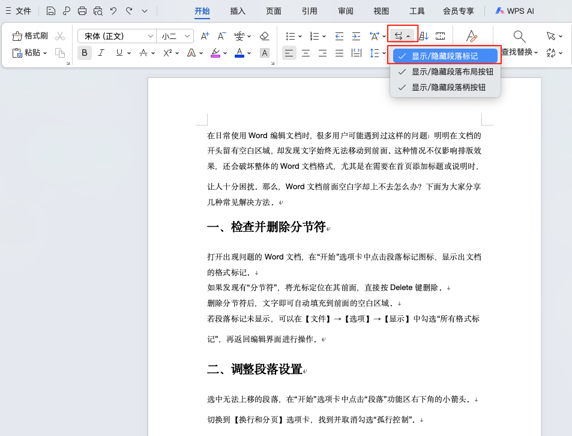Click the clear formatting eraser icon

point(264,36)
